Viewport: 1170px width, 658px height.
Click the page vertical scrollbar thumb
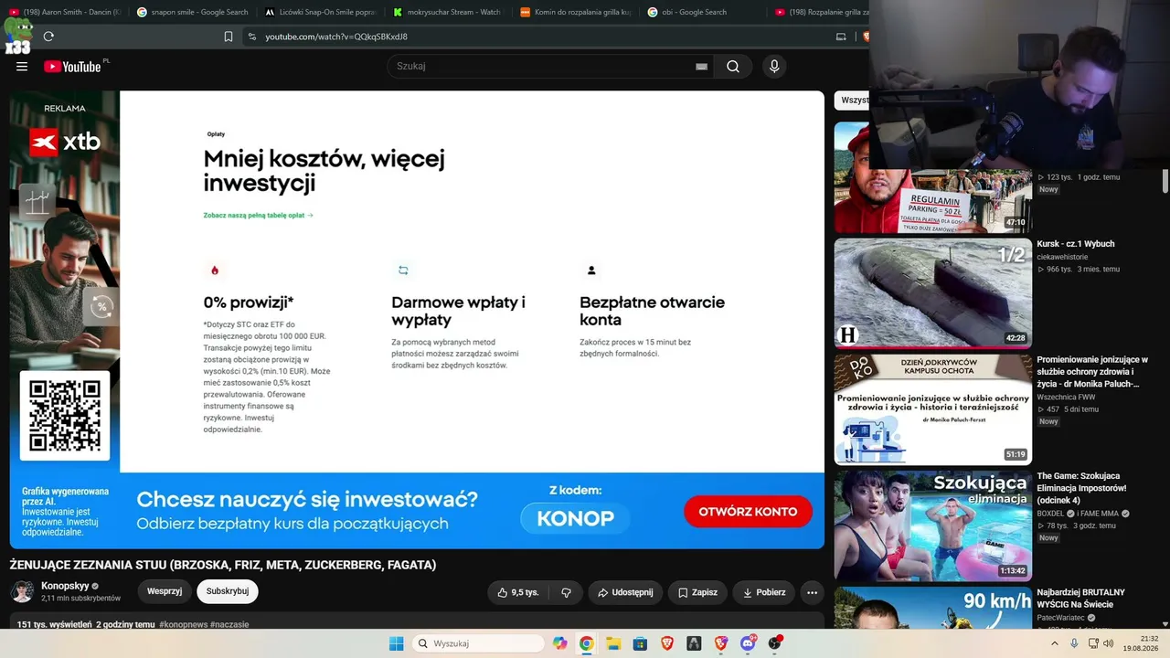(1165, 181)
